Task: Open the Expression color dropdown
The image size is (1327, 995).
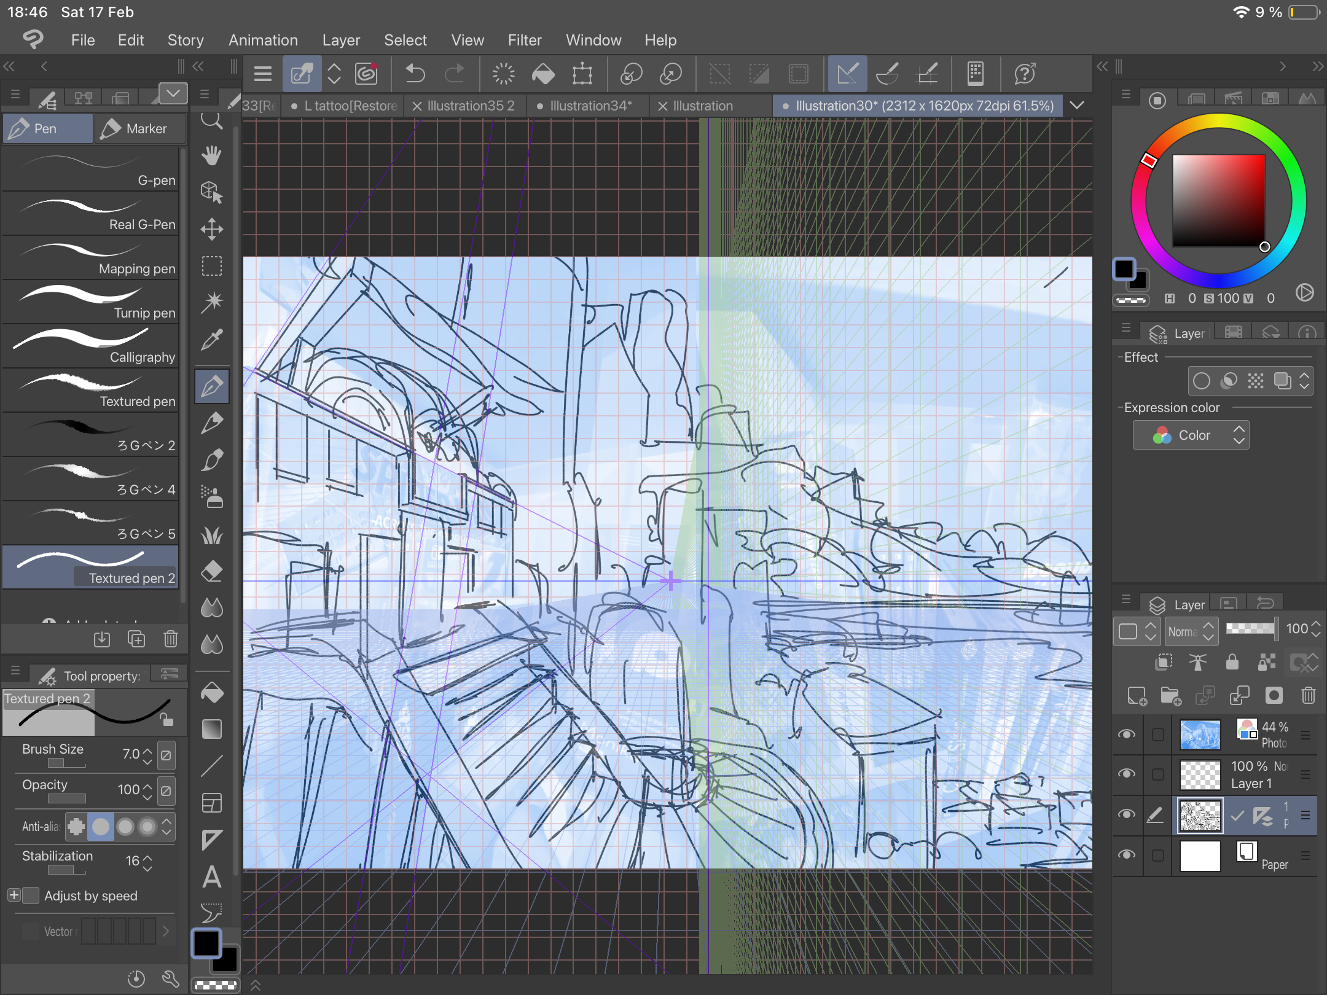Action: (x=1191, y=435)
